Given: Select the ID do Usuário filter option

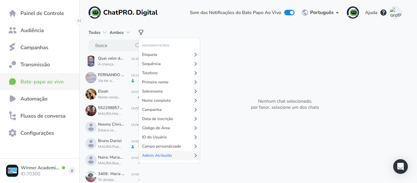Looking at the screenshot, I should pyautogui.click(x=169, y=137).
